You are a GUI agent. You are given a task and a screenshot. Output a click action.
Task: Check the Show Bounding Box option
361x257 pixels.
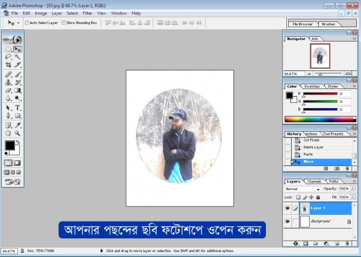(64, 22)
